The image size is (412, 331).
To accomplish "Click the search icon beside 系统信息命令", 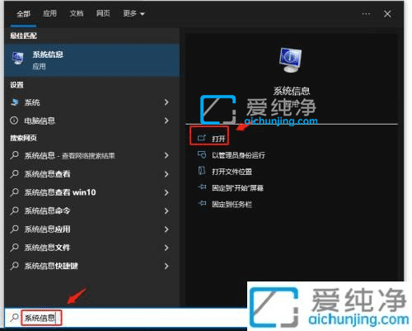I will (x=14, y=210).
